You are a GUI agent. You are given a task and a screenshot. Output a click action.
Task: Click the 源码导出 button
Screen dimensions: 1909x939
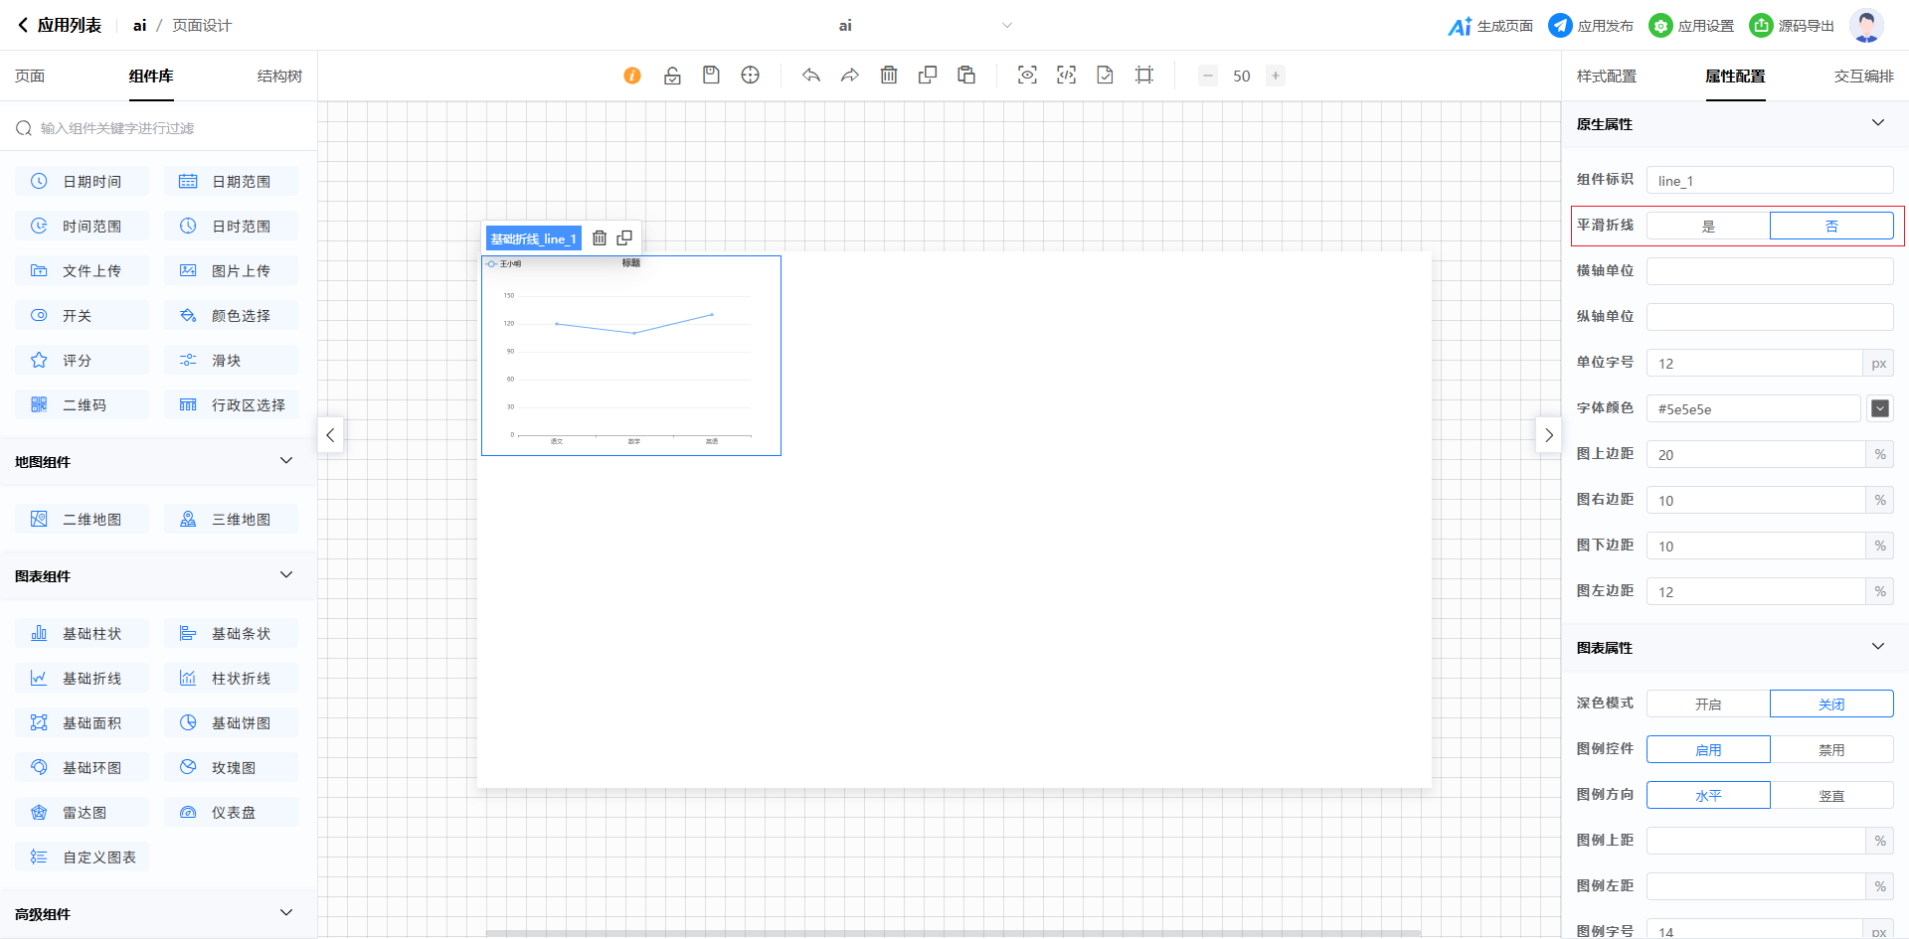pos(1793,26)
